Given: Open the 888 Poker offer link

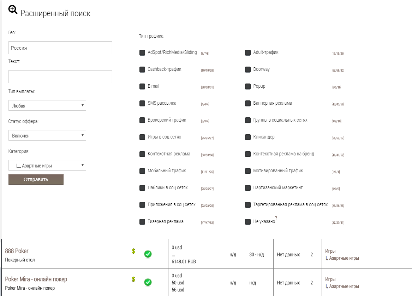Looking at the screenshot, I should click(x=17, y=251).
